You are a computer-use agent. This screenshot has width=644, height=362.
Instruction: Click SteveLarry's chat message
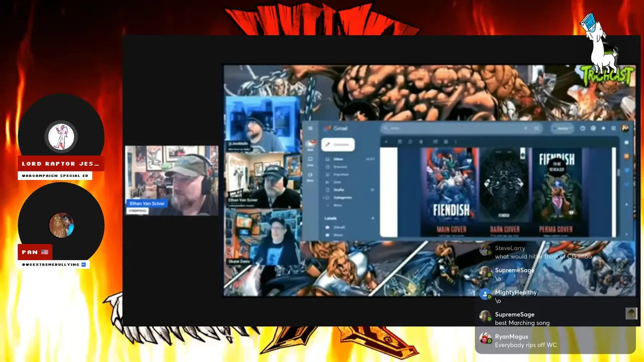pos(543,256)
